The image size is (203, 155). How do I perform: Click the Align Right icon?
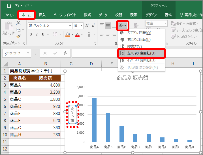(x=114, y=34)
